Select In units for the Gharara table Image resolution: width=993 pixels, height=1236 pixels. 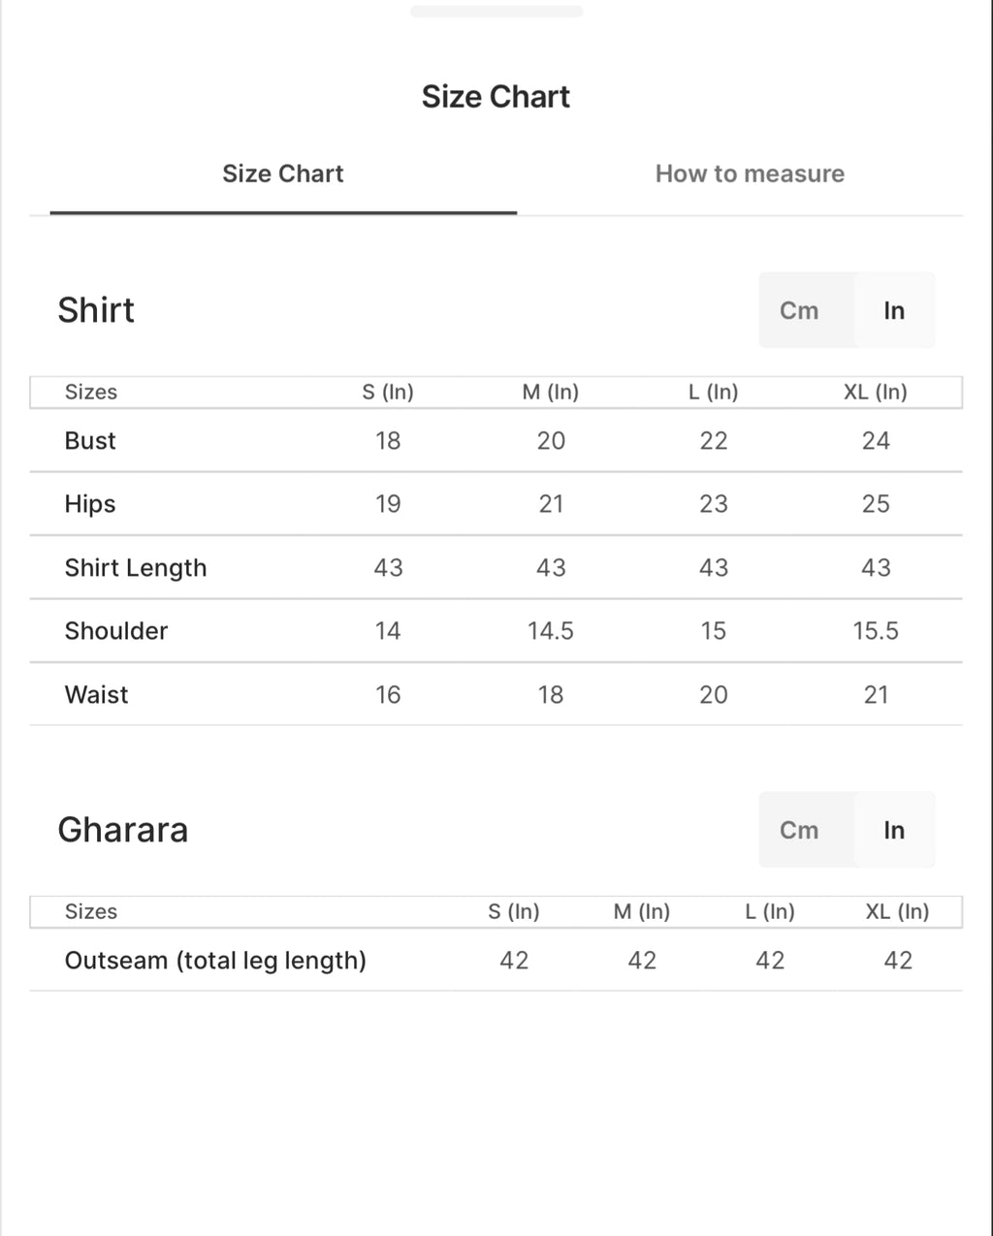[894, 830]
